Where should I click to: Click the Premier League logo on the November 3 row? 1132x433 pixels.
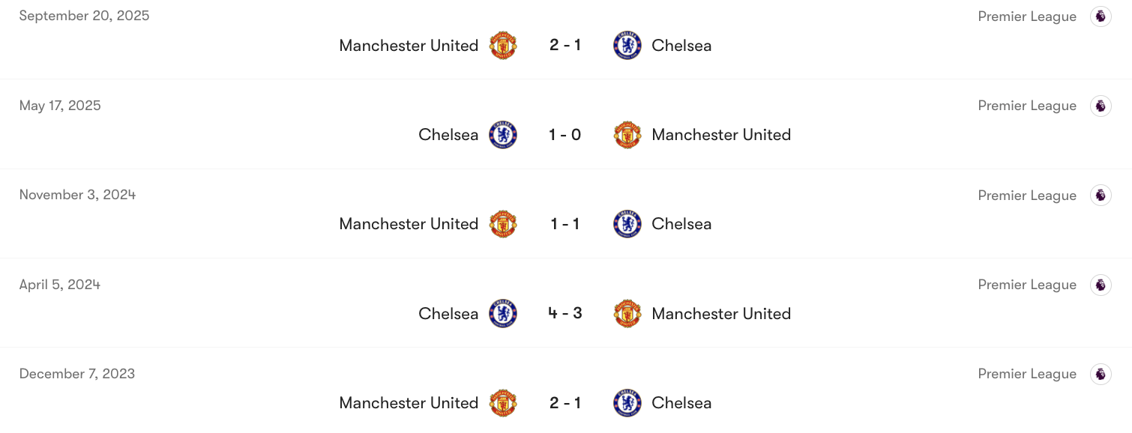(x=1100, y=194)
